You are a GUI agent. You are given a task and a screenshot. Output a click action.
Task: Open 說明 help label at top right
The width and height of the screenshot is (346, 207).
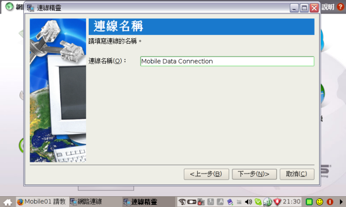(x=328, y=7)
